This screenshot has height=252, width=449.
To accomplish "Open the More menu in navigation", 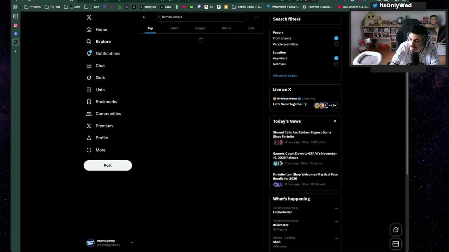I will coord(96,150).
